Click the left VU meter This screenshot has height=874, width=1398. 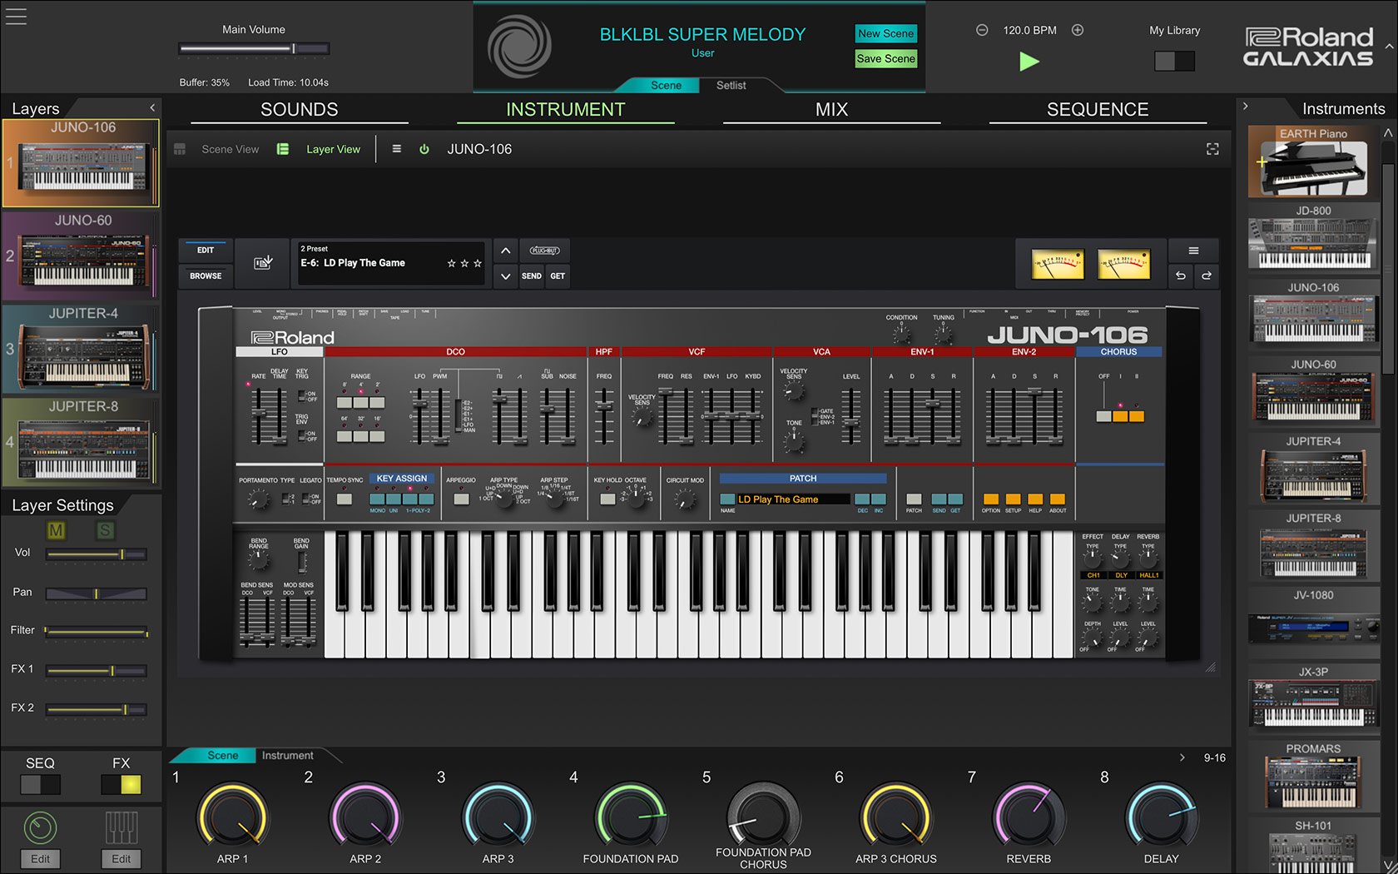coord(1058,264)
